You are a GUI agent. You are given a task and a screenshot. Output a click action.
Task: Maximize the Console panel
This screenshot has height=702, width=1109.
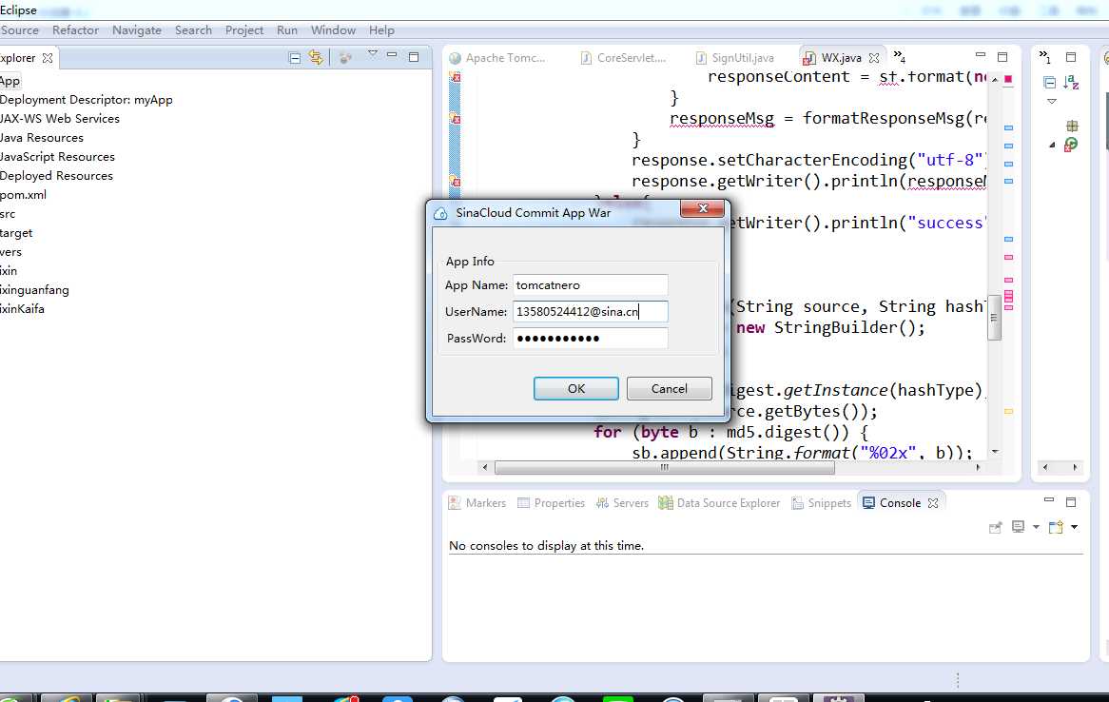tap(1071, 502)
